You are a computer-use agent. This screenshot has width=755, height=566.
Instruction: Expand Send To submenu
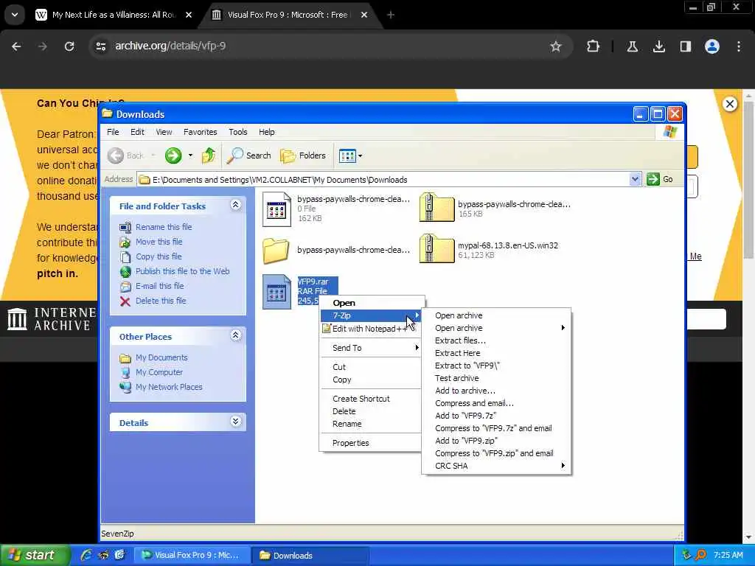tap(371, 348)
